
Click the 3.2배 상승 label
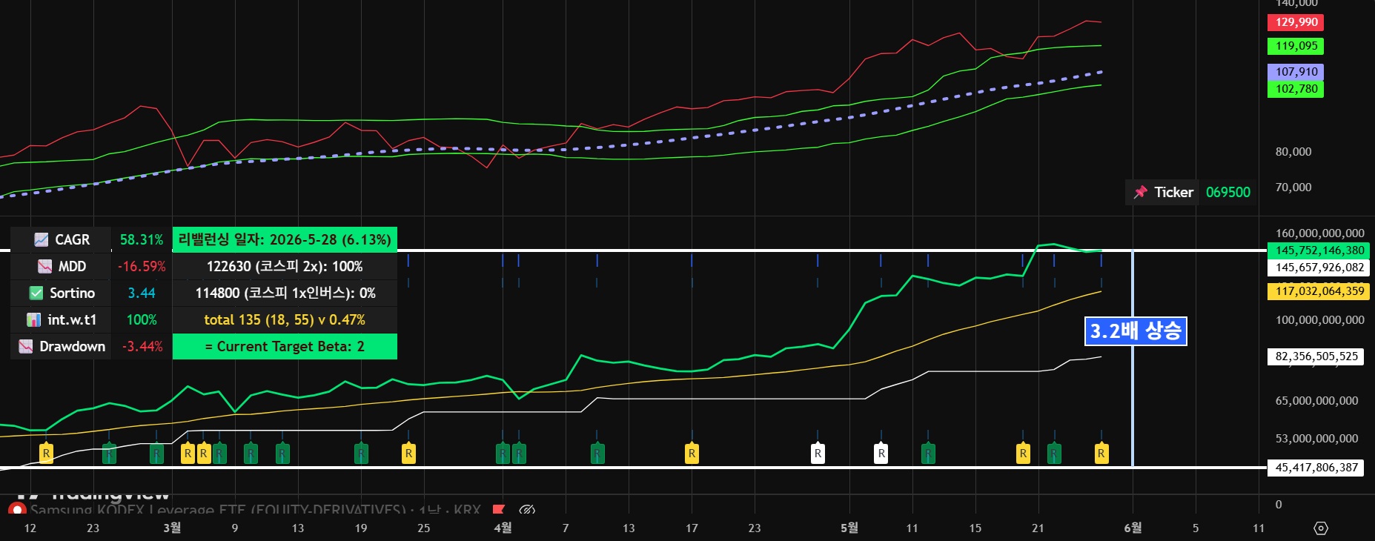tap(1136, 331)
